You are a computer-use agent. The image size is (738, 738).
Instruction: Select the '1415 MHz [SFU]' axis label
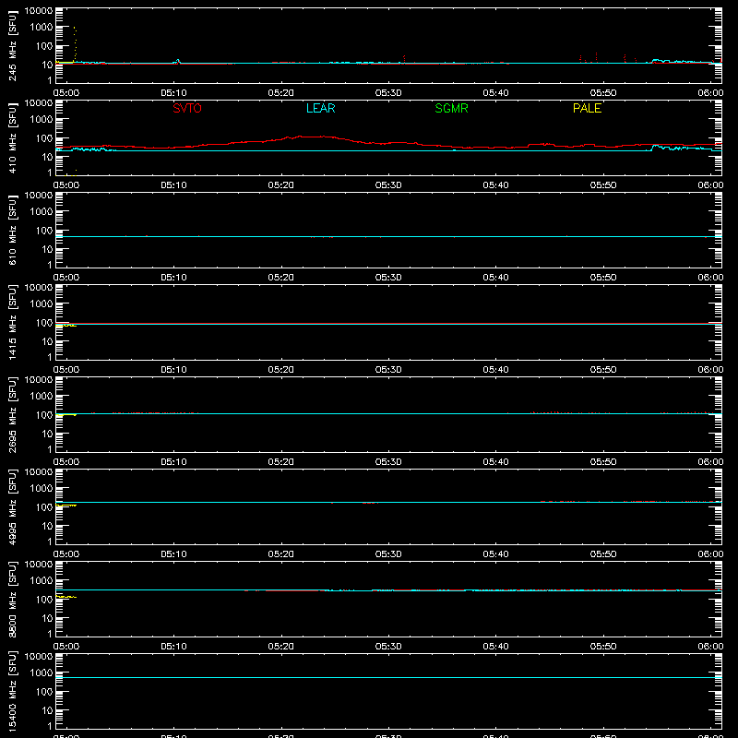click(x=12, y=322)
